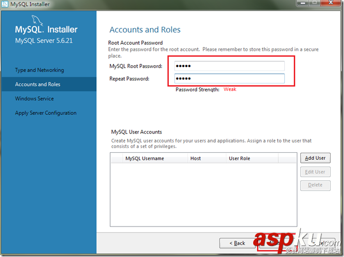This screenshot has height=257, width=344.
Task: Open the Type and Networking step
Action: (40, 70)
